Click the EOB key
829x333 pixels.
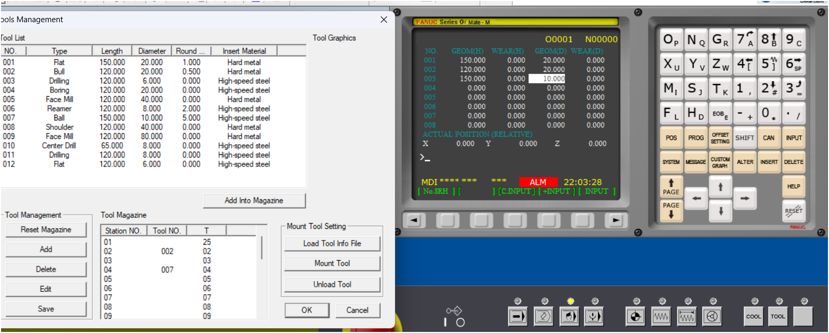pyautogui.click(x=720, y=113)
